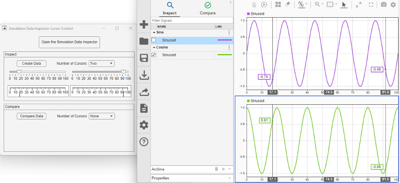Click the fit to view icon
The image size is (400, 183).
pyautogui.click(x=330, y=4)
